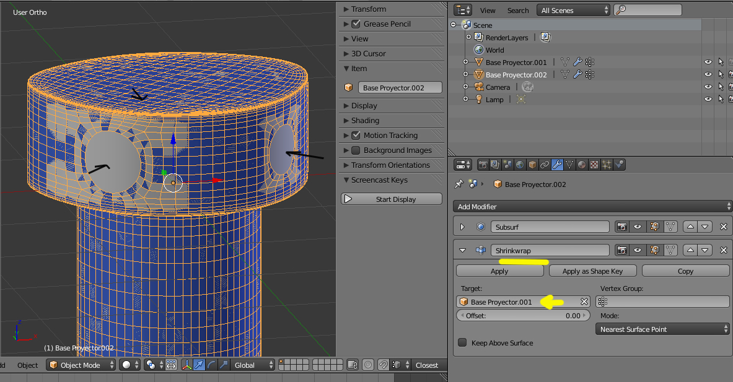
Task: Select the translate manipulator arrow icon
Action: point(199,365)
